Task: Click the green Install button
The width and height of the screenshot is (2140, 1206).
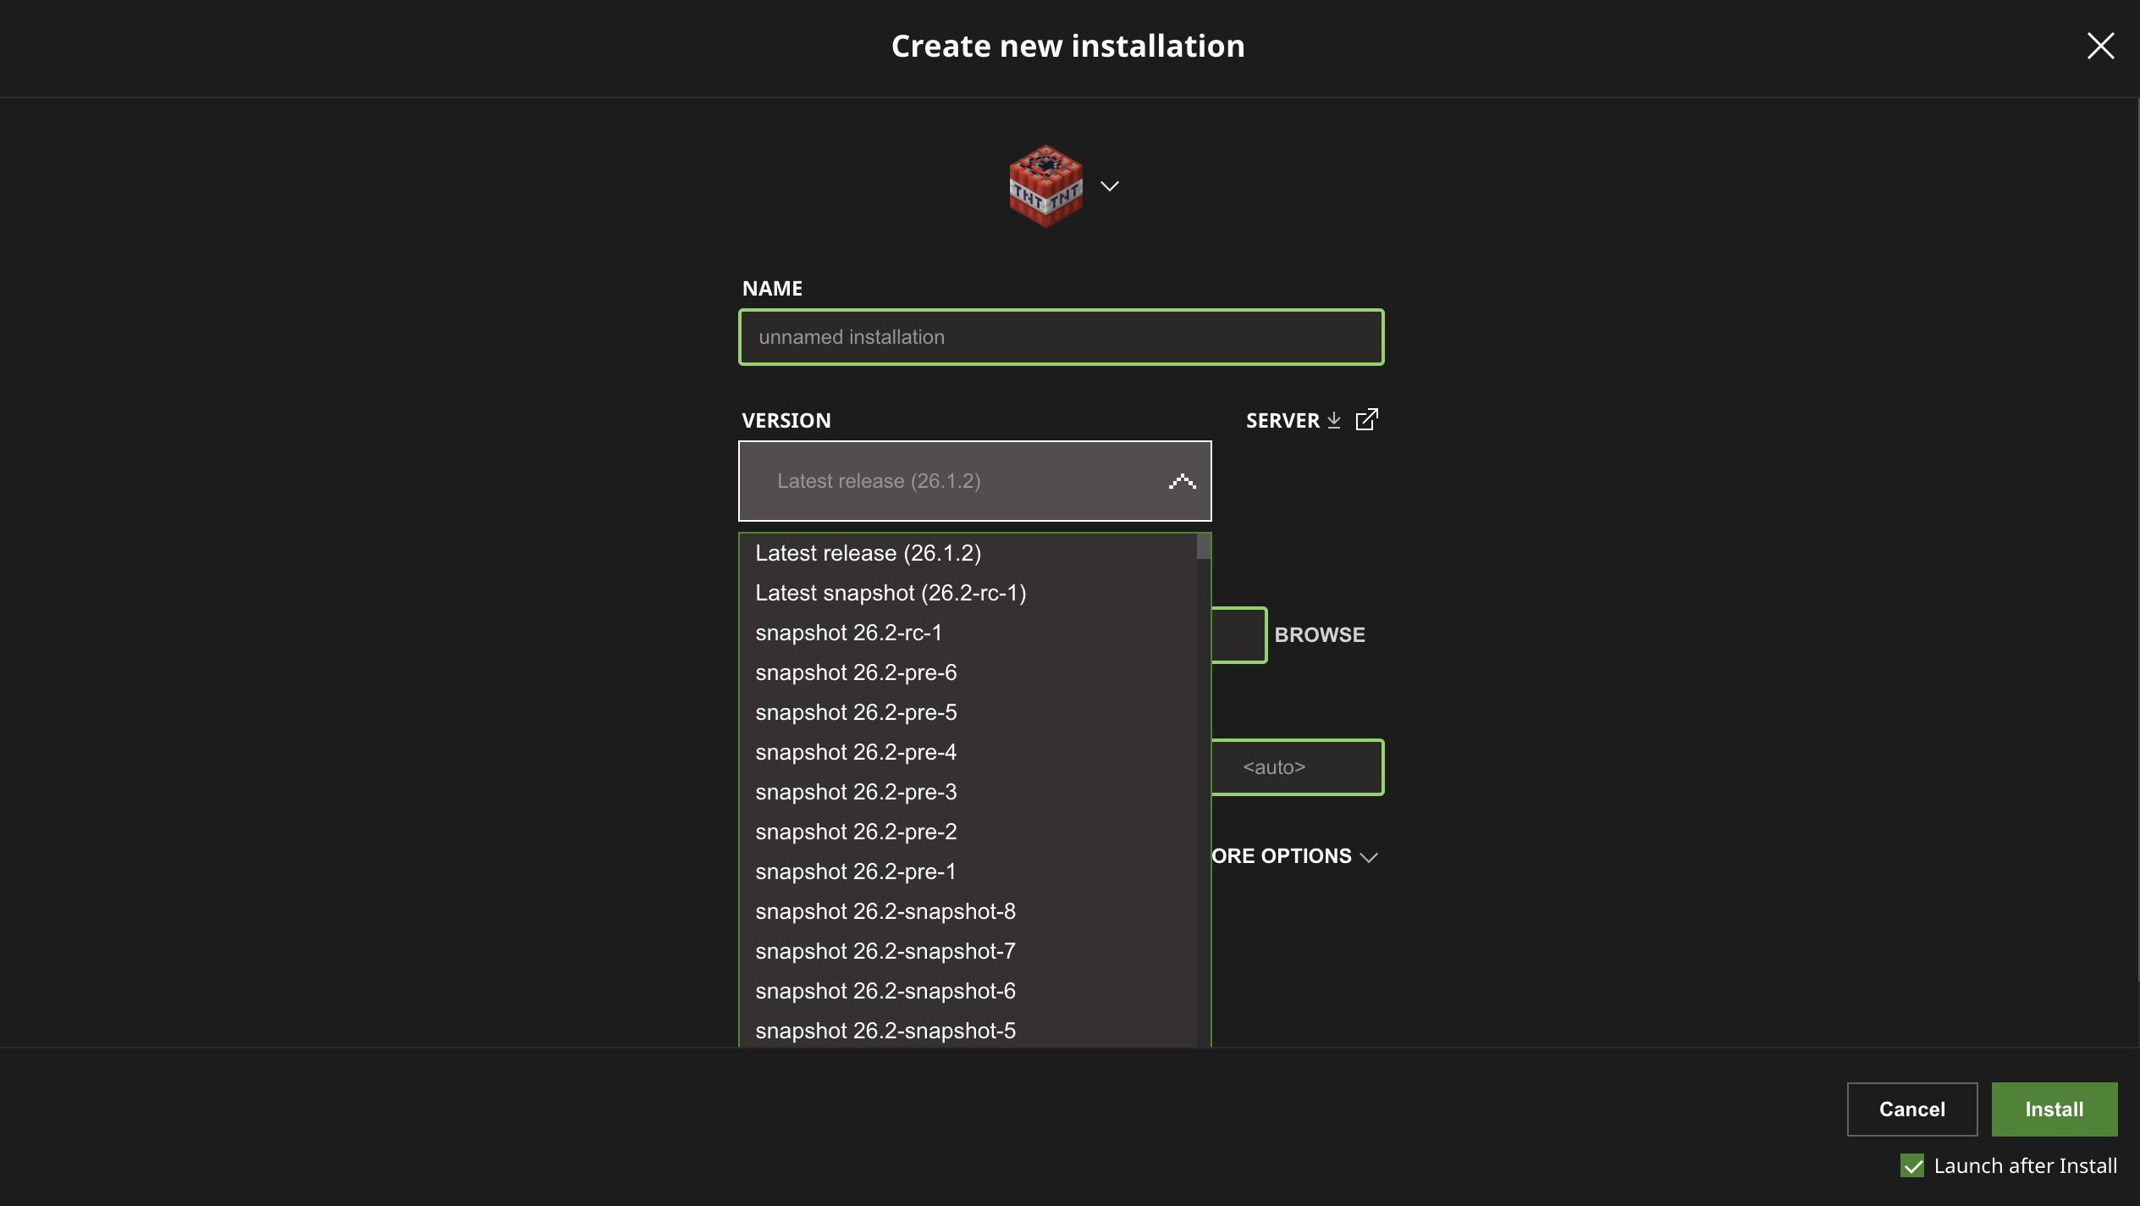Action: pos(2054,1109)
